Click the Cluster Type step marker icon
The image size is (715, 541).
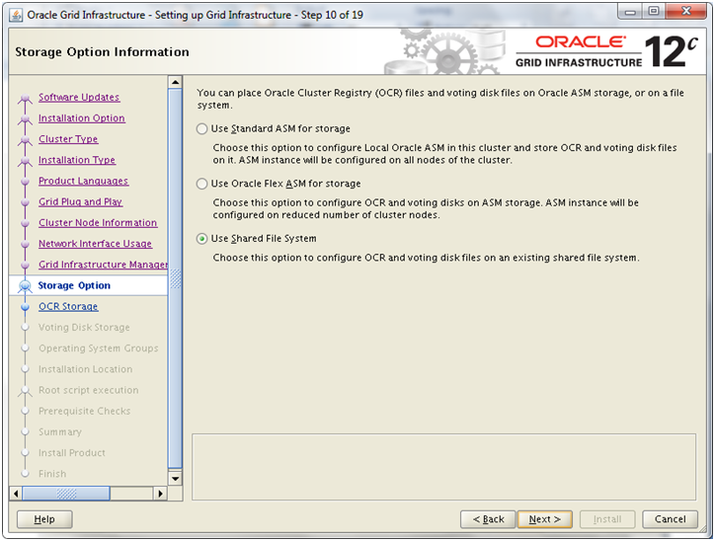(25, 140)
